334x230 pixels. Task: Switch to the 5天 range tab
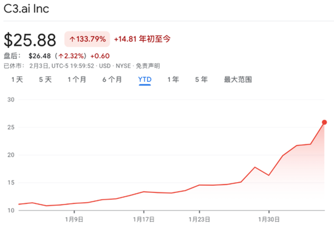[x=46, y=79]
